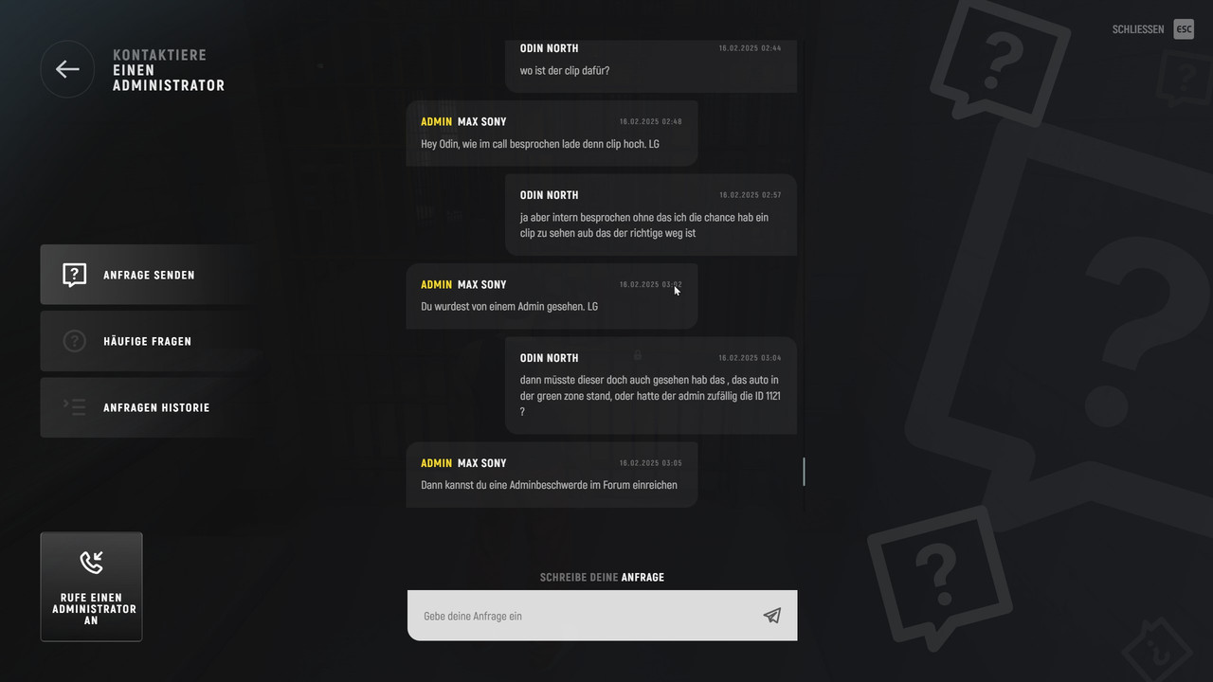Select Rufe einen Administrator an button
This screenshot has height=682, width=1213.
91,587
